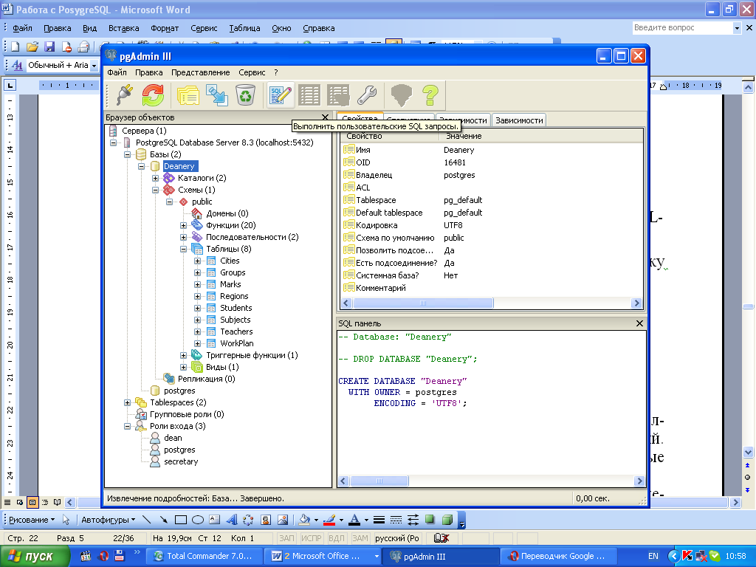The width and height of the screenshot is (756, 567).
Task: Click the yellow question mark help icon
Action: pyautogui.click(x=430, y=94)
